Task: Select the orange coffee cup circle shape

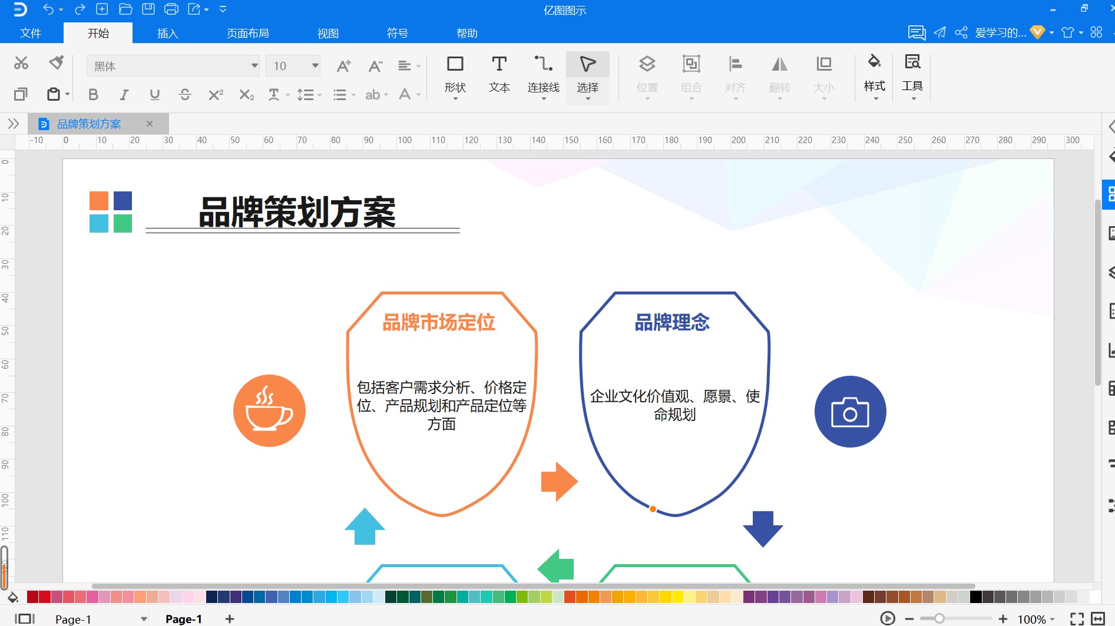Action: pyautogui.click(x=269, y=410)
